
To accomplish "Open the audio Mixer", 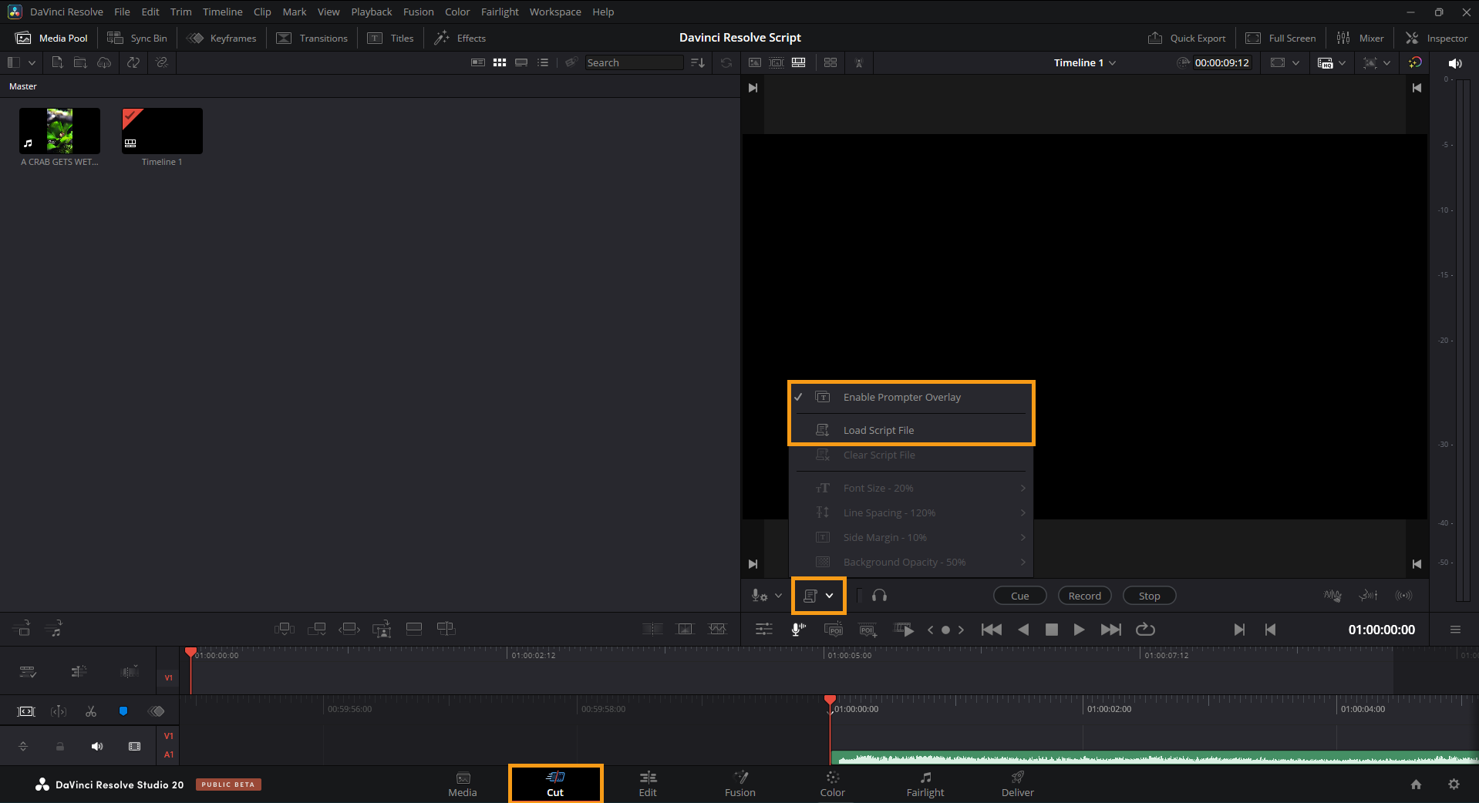I will (x=1360, y=38).
